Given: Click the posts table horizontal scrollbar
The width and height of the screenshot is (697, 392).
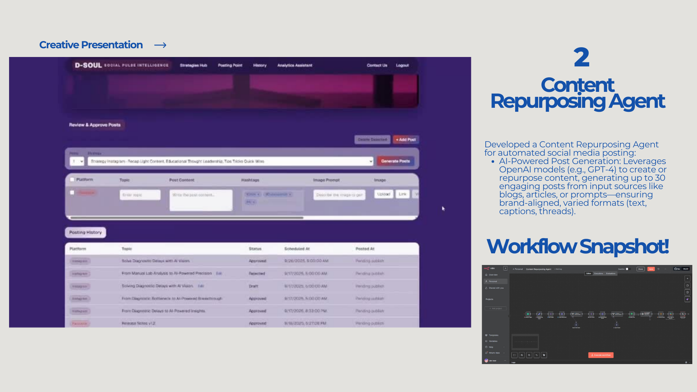Looking at the screenshot, I should click(x=187, y=218).
